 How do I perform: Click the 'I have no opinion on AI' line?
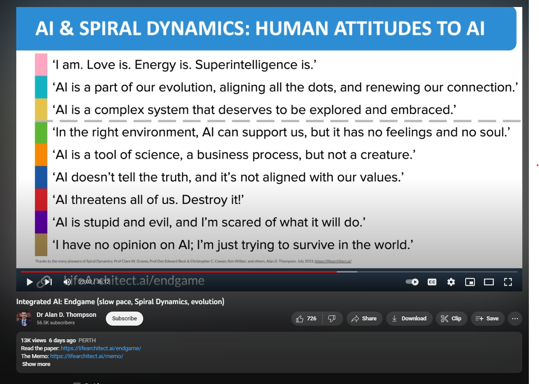(233, 244)
